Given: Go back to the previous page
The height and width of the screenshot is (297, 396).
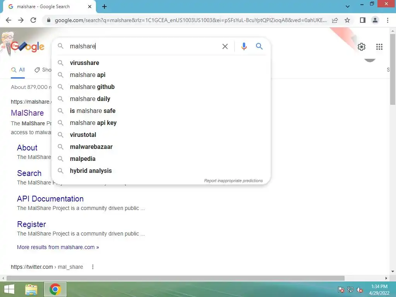Looking at the screenshot, I should 9,20.
